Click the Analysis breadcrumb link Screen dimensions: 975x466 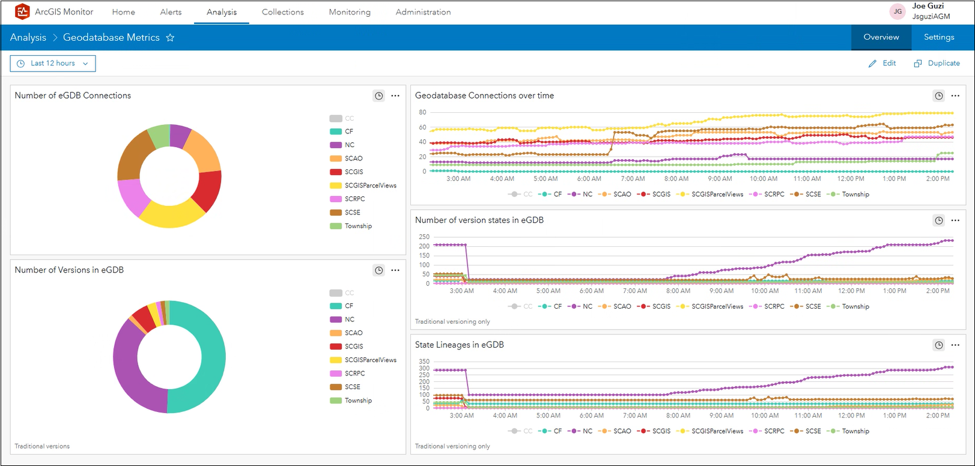[28, 37]
